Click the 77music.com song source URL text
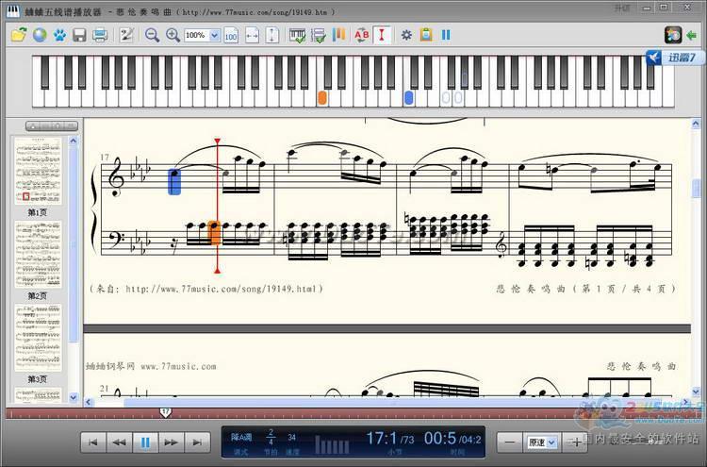This screenshot has width=707, height=467. click(206, 289)
